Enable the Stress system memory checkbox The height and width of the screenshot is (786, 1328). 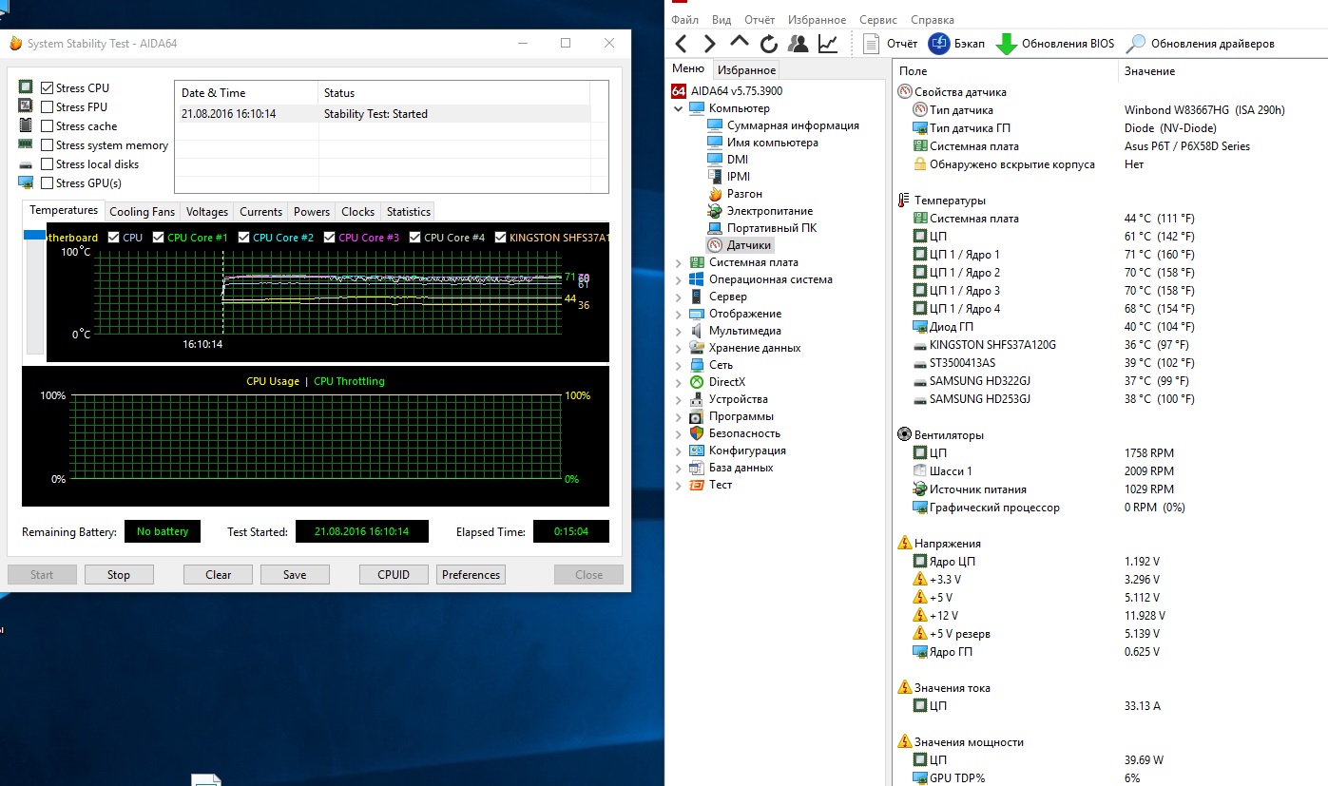point(47,145)
